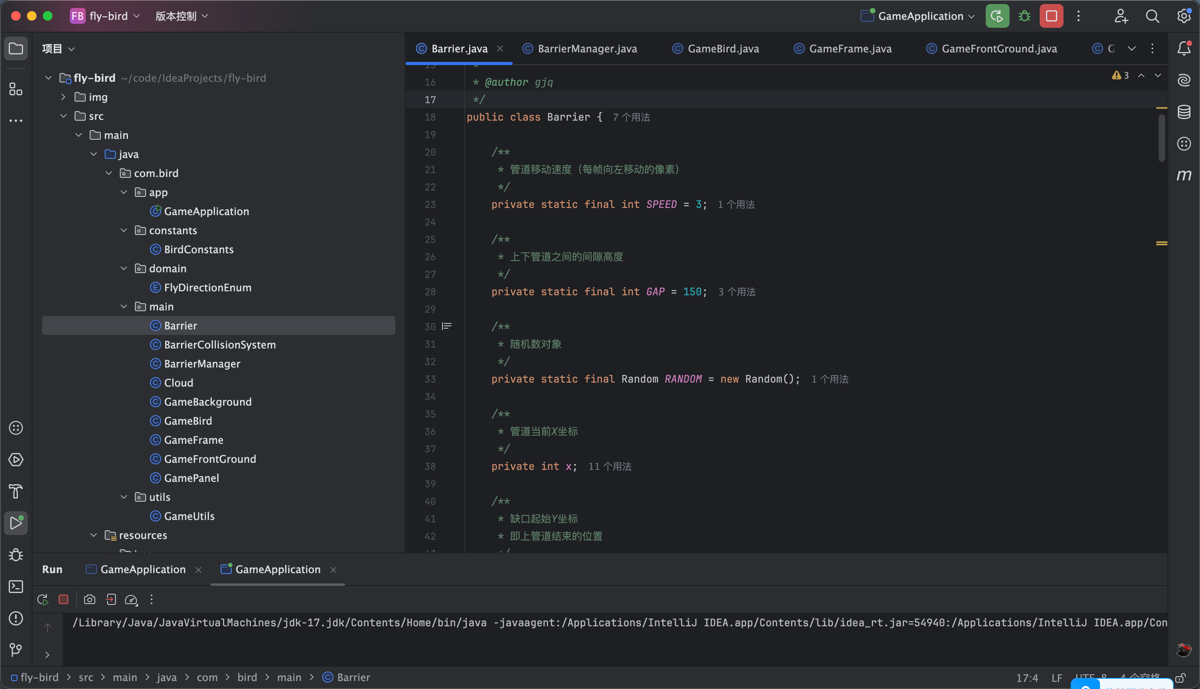Screen dimensions: 1200x689
Task: Collapse the domain package
Action: coord(124,268)
